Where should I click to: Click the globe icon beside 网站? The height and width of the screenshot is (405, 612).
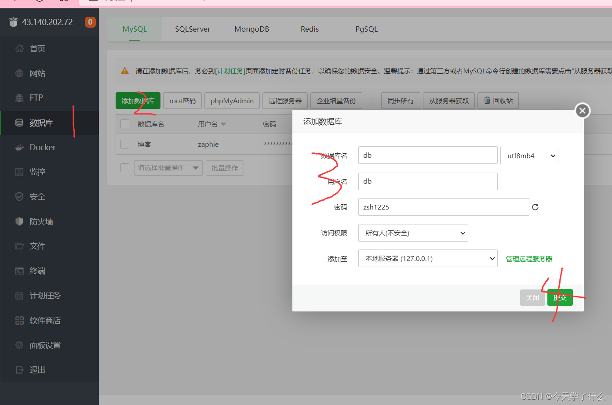(19, 73)
